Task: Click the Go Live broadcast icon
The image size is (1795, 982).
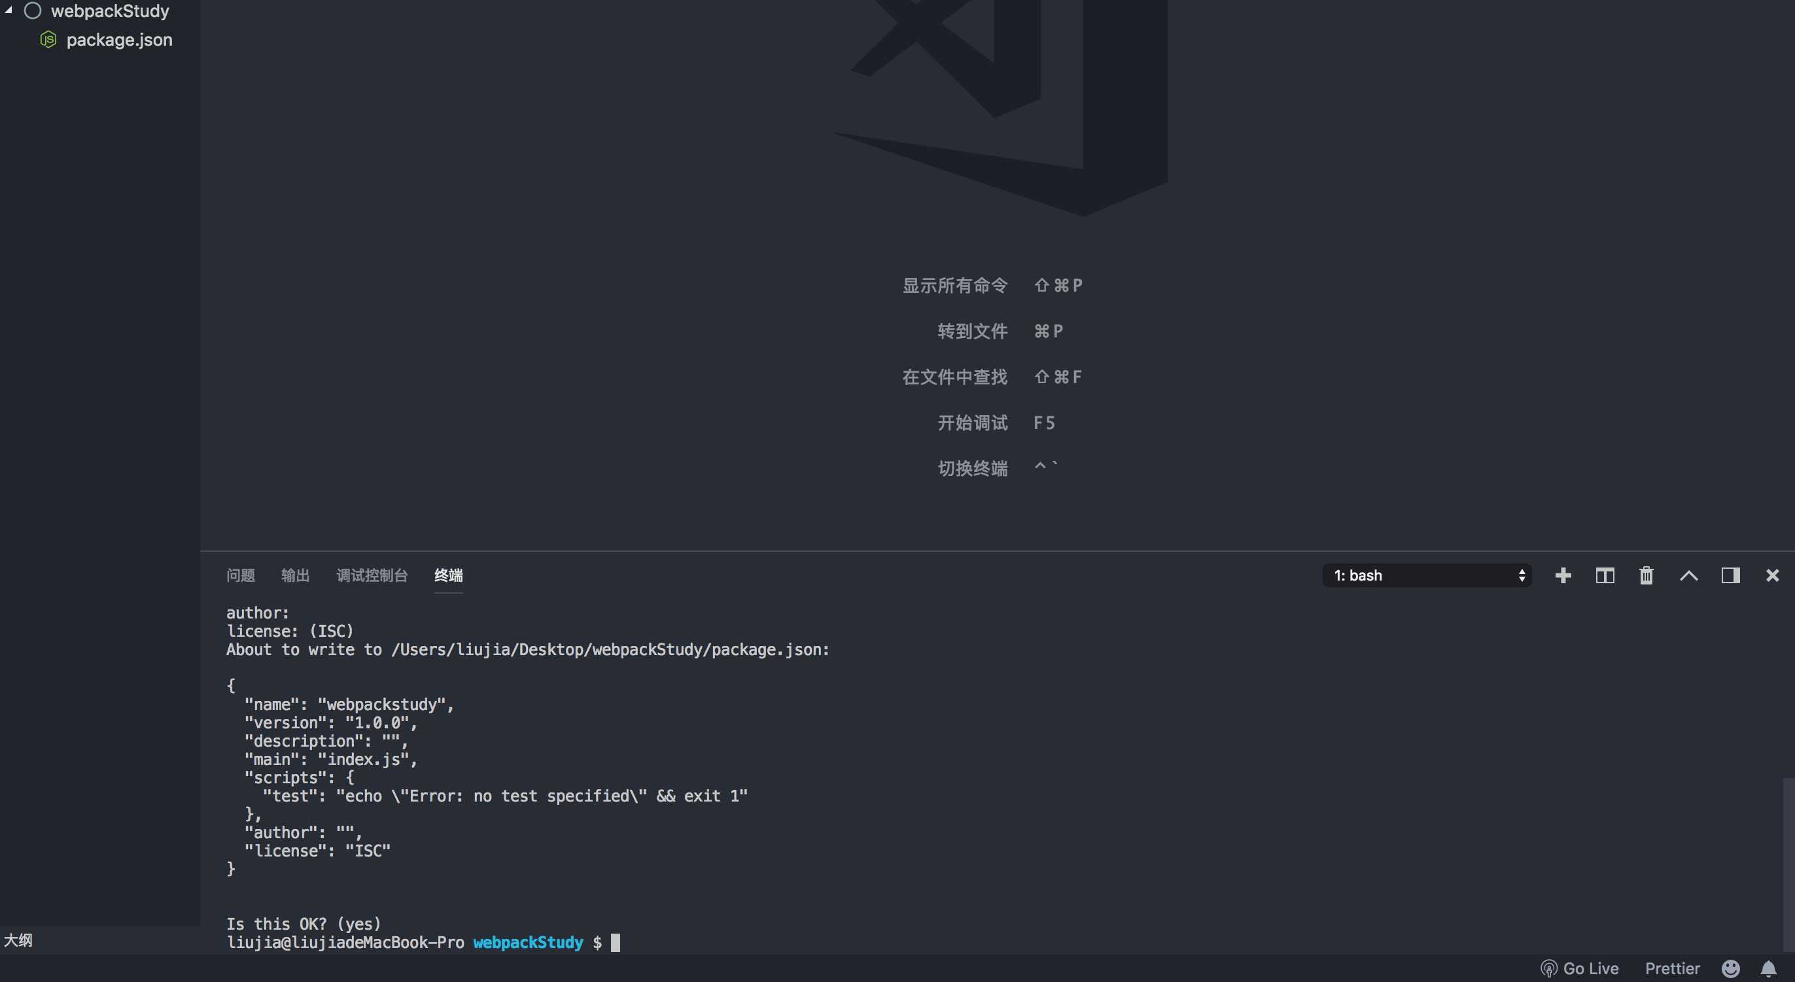Action: pos(1548,969)
